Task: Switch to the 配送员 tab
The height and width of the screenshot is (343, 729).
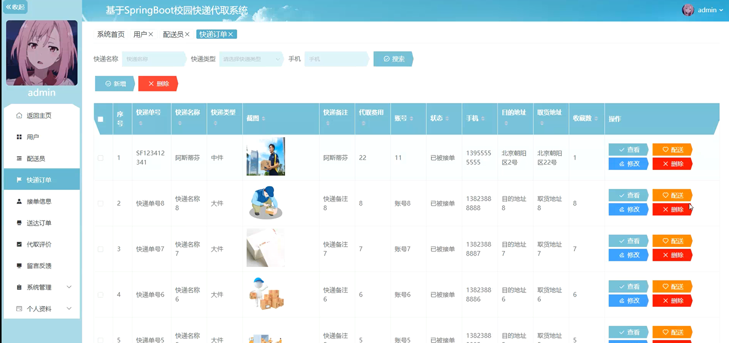Action: 173,34
